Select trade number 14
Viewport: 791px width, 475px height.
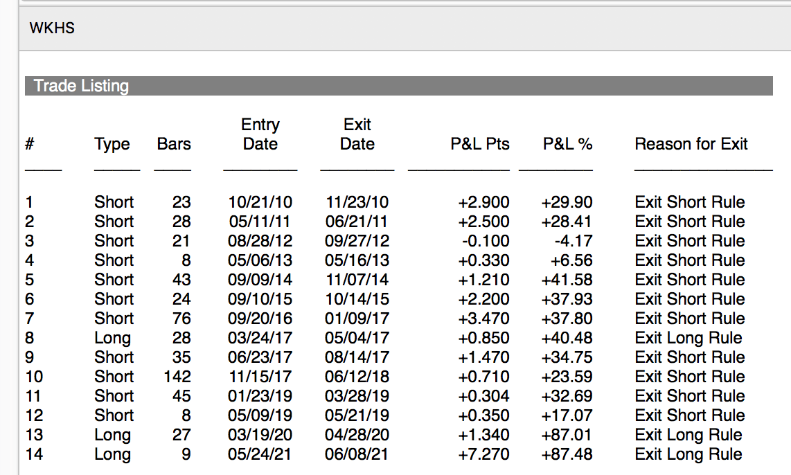coord(33,454)
